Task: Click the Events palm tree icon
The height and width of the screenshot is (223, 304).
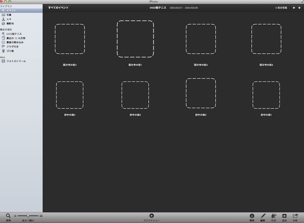Action: (3, 11)
